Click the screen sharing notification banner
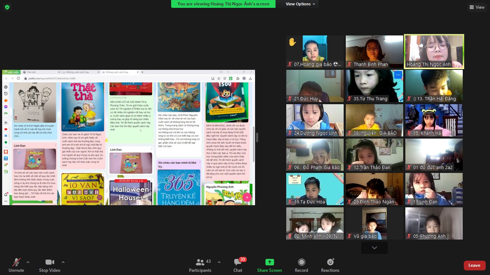490x275 pixels. point(223,4)
